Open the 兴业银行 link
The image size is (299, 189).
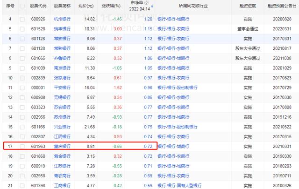62,127
